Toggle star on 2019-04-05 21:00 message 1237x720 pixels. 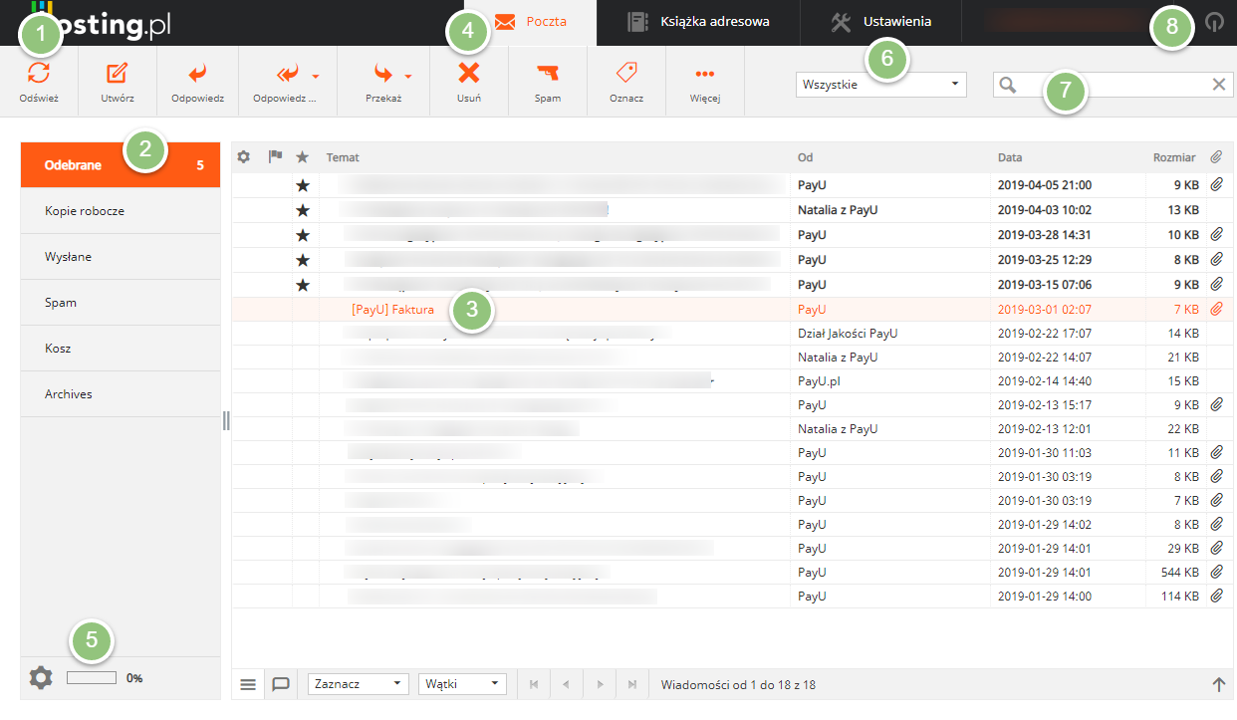[x=303, y=185]
